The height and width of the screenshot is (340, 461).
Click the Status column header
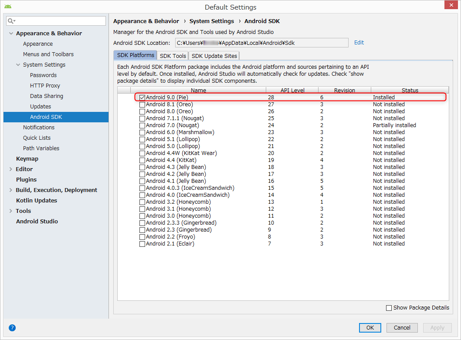coord(410,90)
